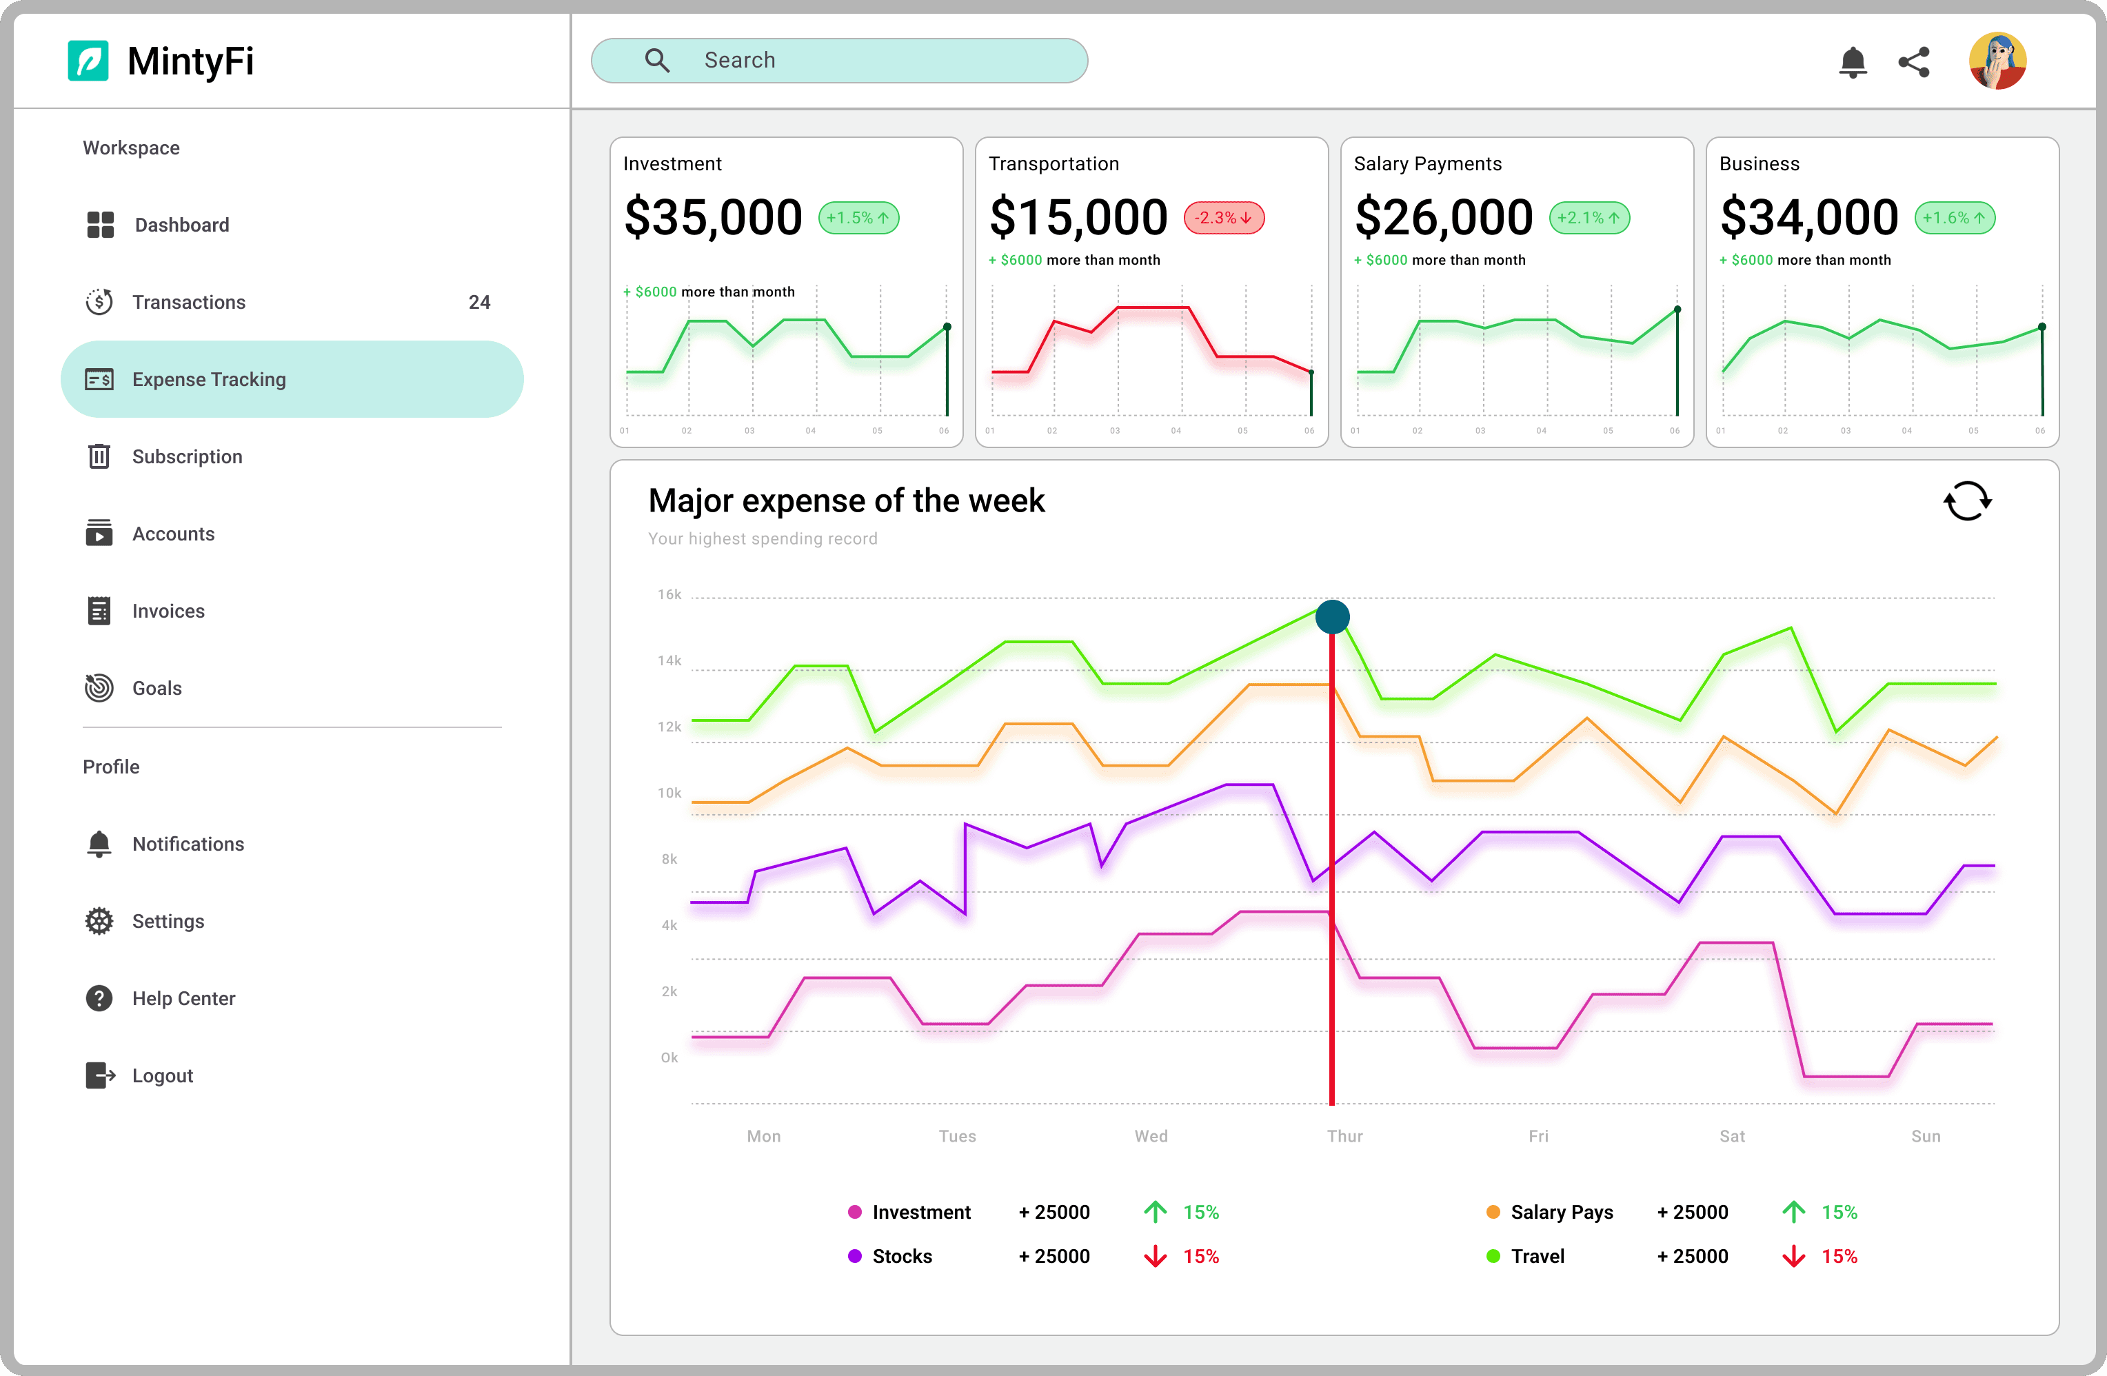Click the search magnifier icon

point(657,60)
